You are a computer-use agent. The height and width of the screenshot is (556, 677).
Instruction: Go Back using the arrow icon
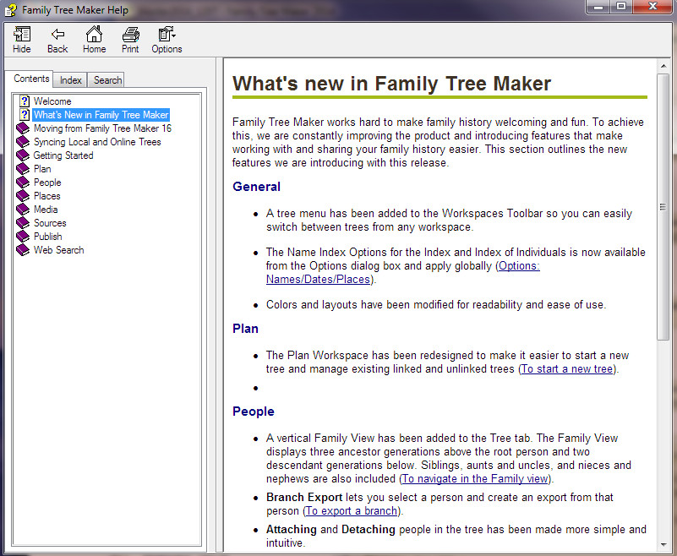57,34
